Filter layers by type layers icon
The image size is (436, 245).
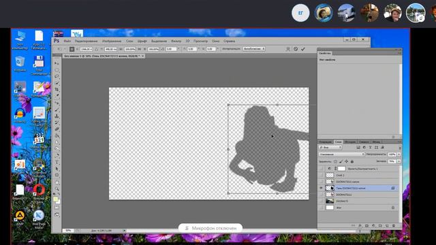click(x=370, y=148)
